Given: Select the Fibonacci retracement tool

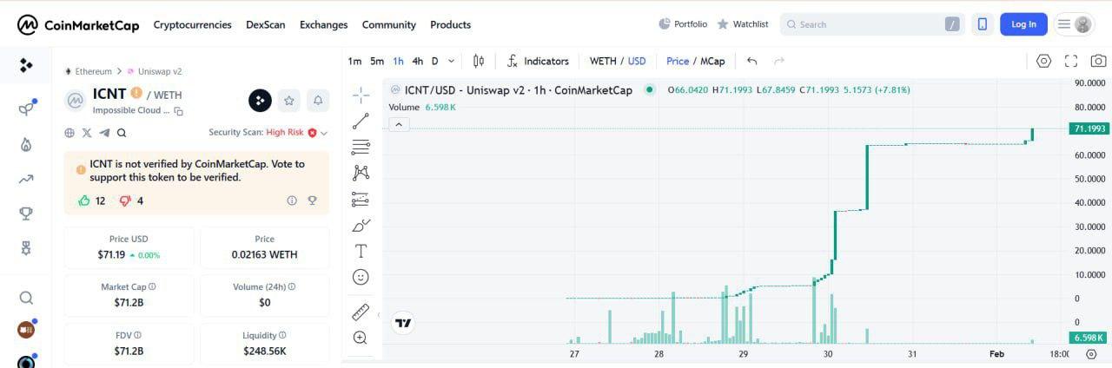Looking at the screenshot, I should [x=361, y=147].
